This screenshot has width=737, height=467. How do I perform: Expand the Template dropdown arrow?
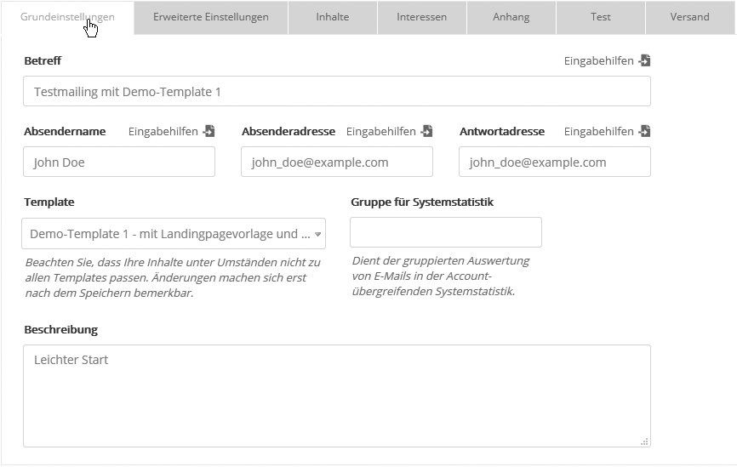click(x=317, y=234)
